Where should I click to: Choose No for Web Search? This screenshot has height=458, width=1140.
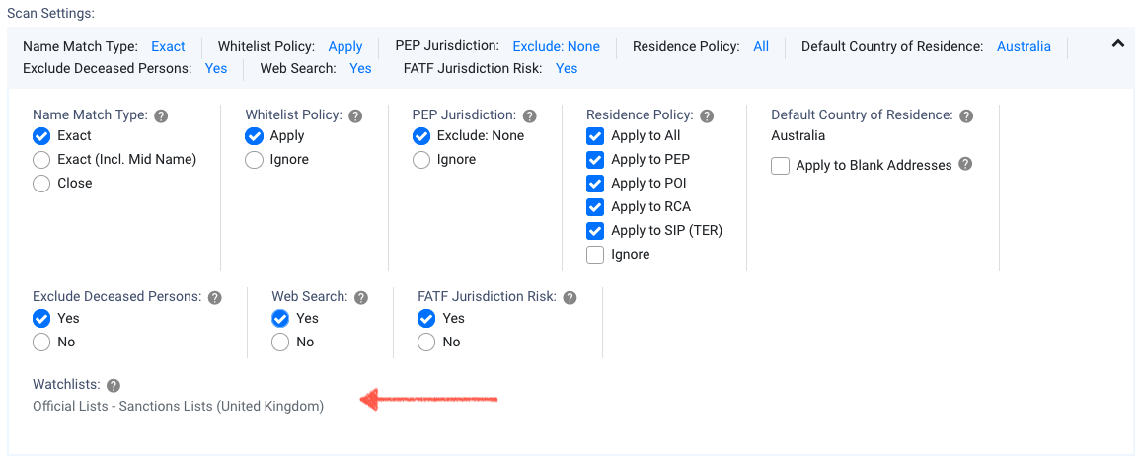coord(280,343)
